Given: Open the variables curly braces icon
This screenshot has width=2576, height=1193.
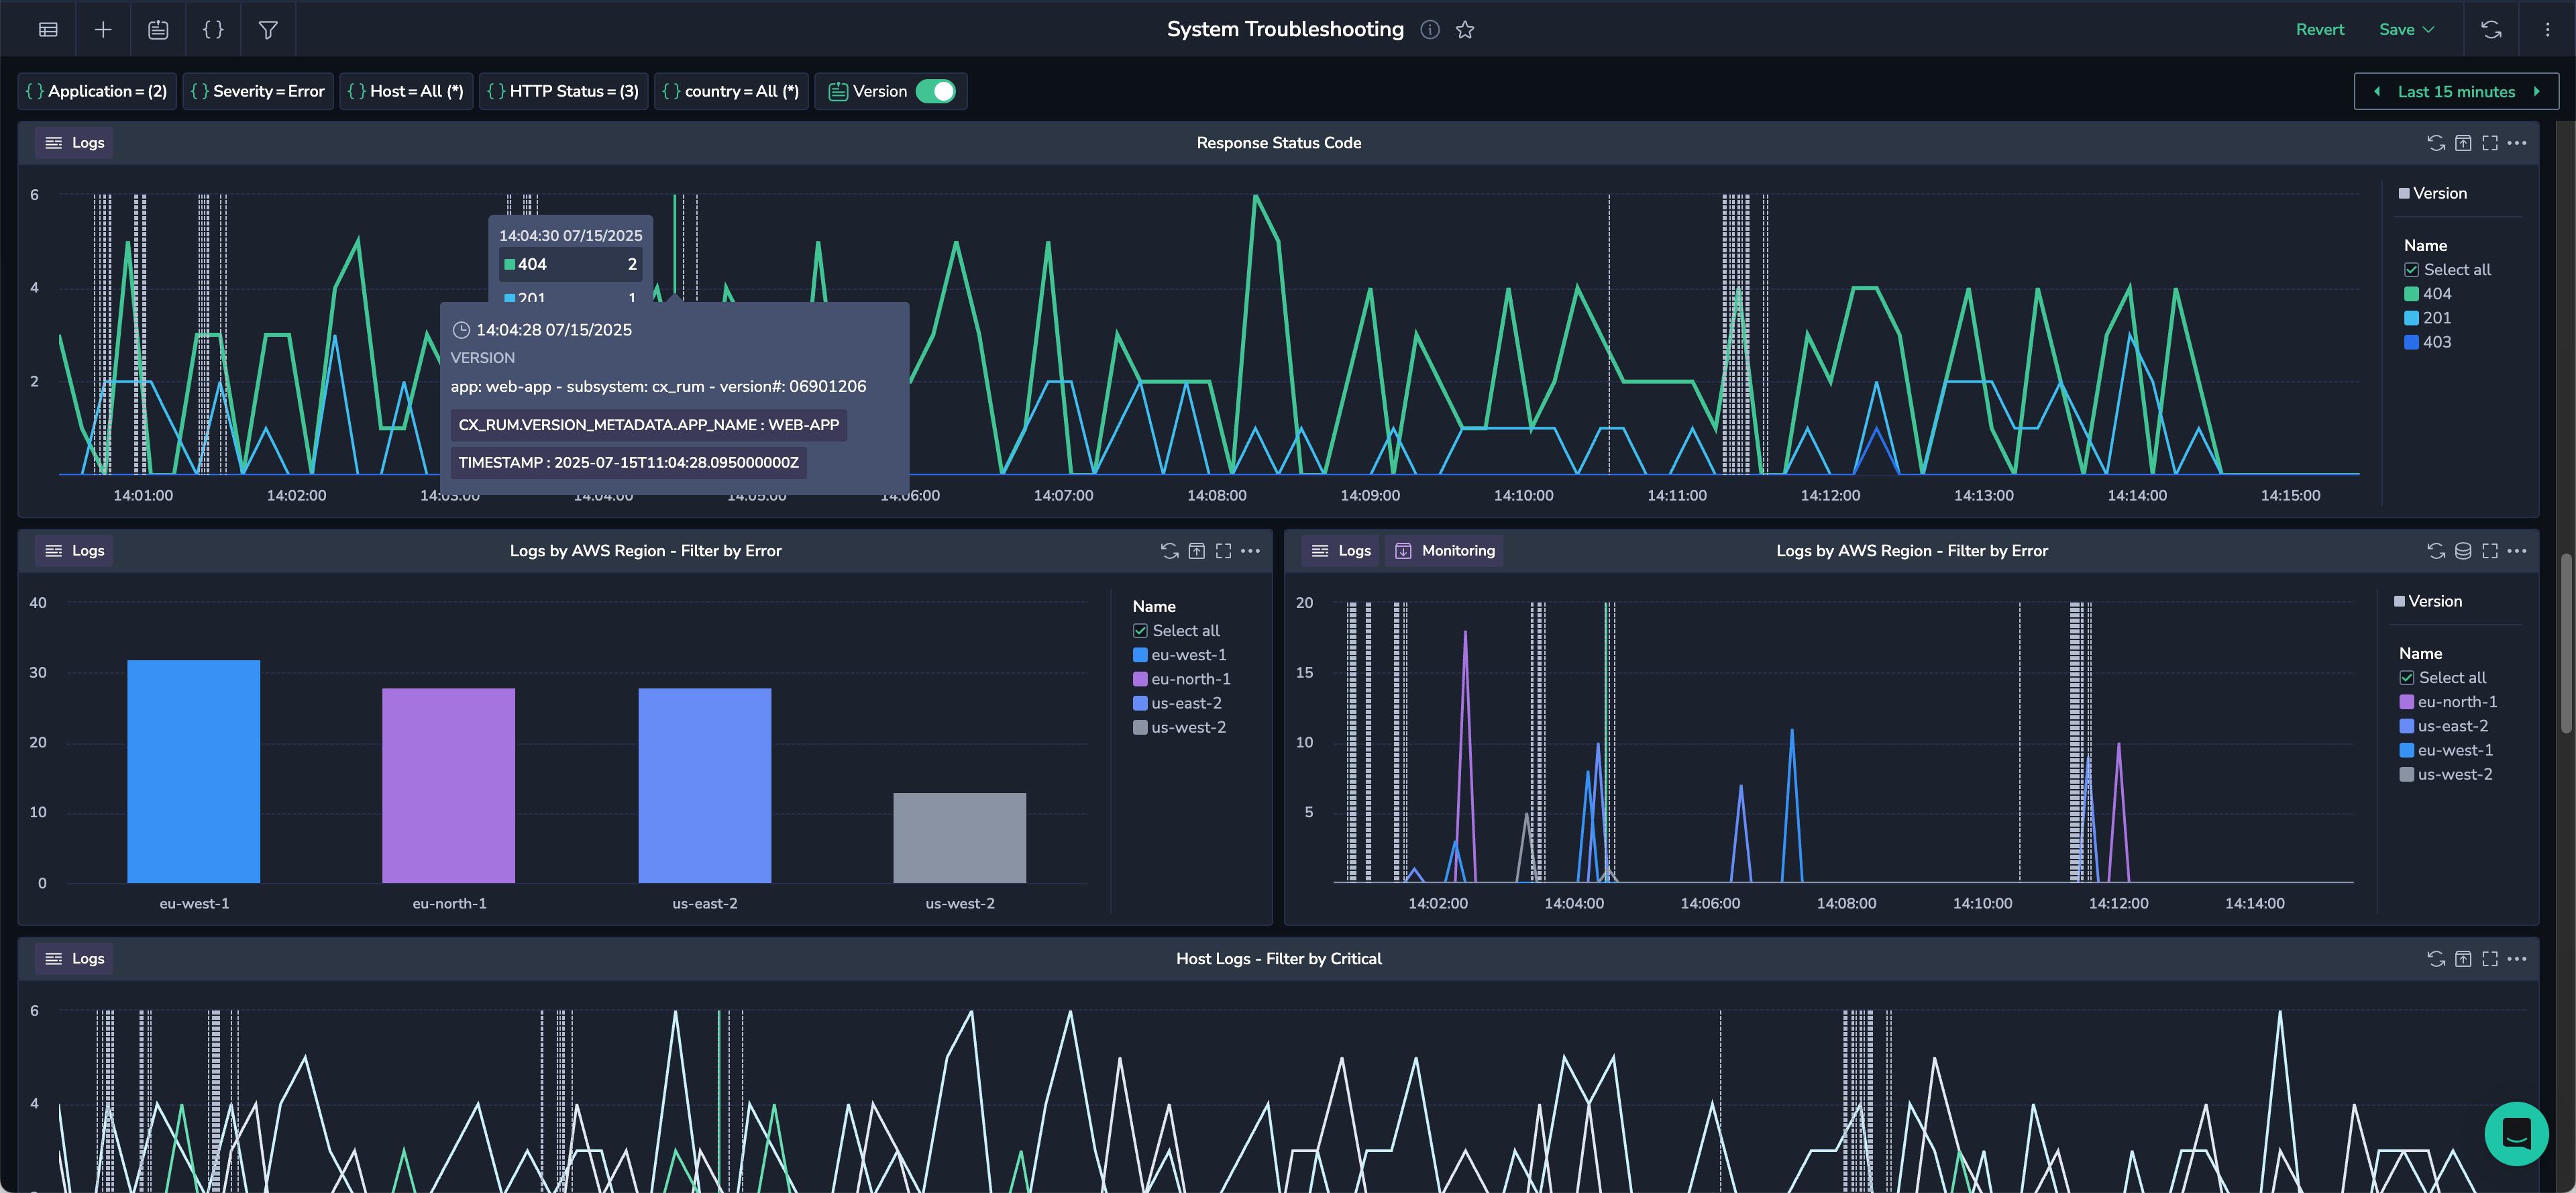Looking at the screenshot, I should [213, 30].
